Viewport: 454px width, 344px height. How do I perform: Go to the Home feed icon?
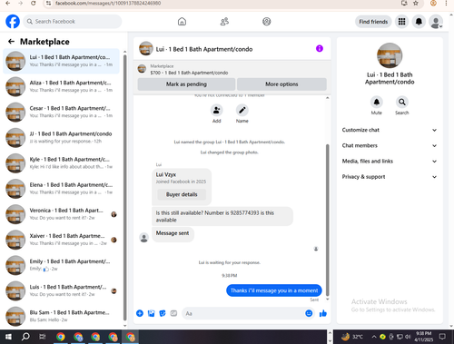point(182,22)
